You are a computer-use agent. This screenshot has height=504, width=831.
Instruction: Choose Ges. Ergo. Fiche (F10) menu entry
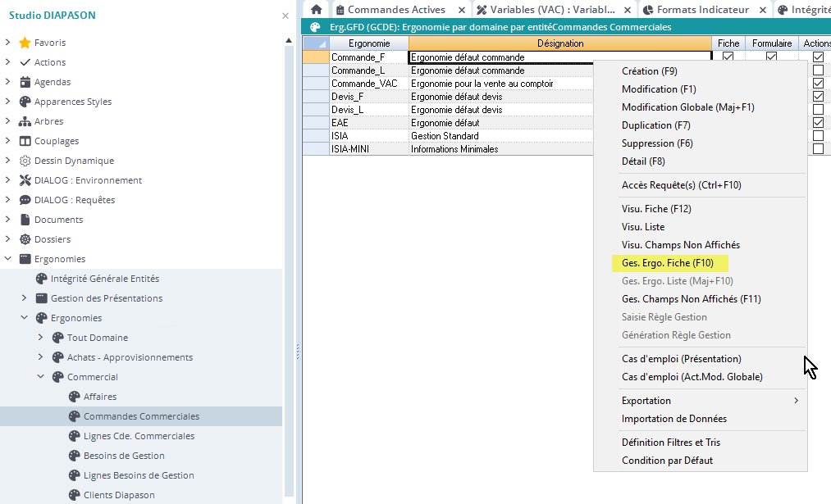click(668, 263)
